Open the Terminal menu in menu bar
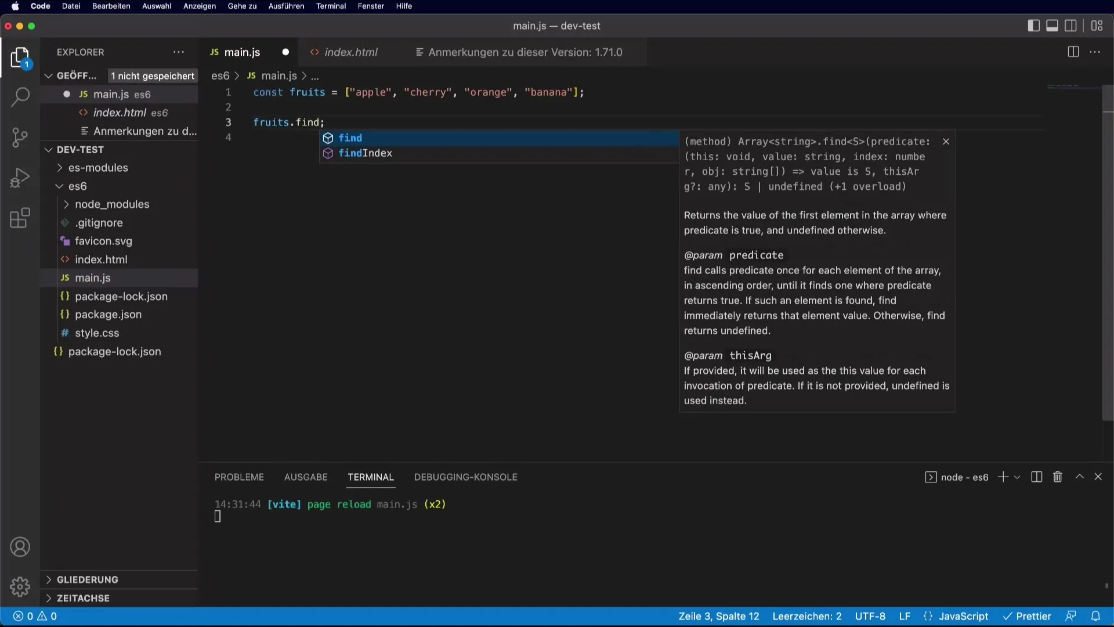 point(331,6)
